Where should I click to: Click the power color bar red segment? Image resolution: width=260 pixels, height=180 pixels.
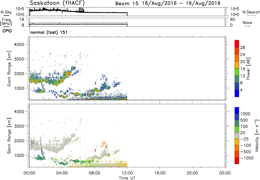point(237,44)
